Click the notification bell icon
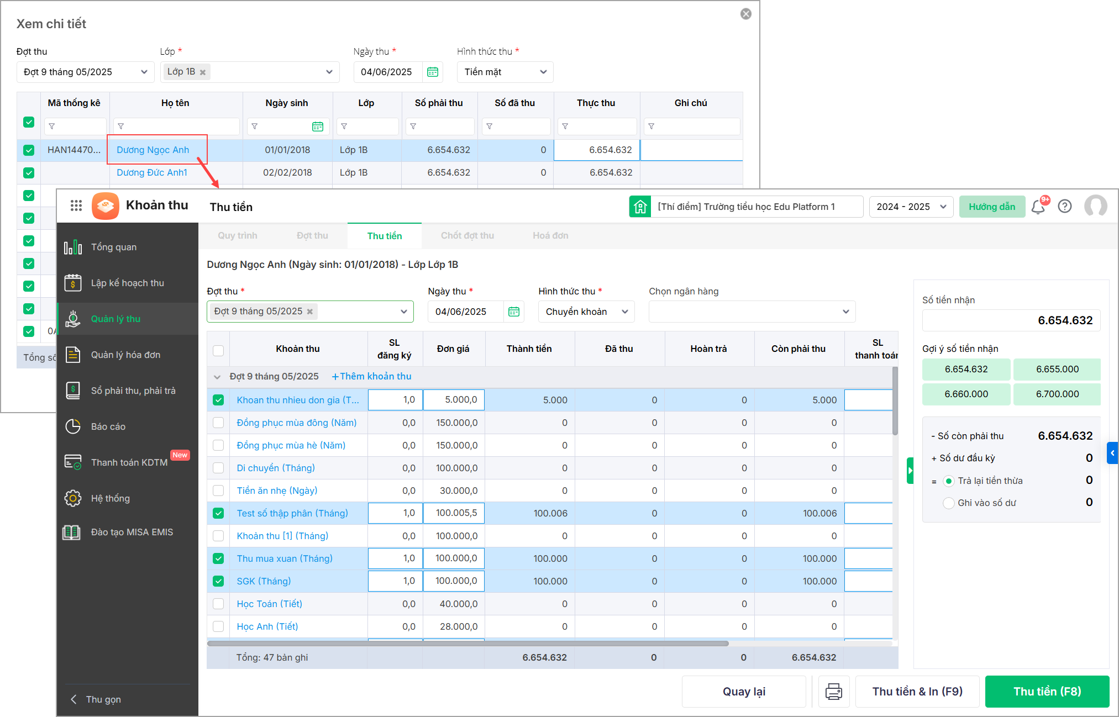The width and height of the screenshot is (1119, 717). point(1038,207)
